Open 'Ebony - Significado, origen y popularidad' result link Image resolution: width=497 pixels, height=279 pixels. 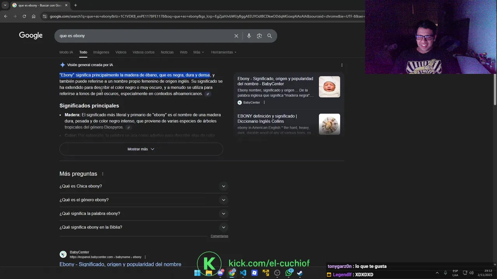pos(120,264)
